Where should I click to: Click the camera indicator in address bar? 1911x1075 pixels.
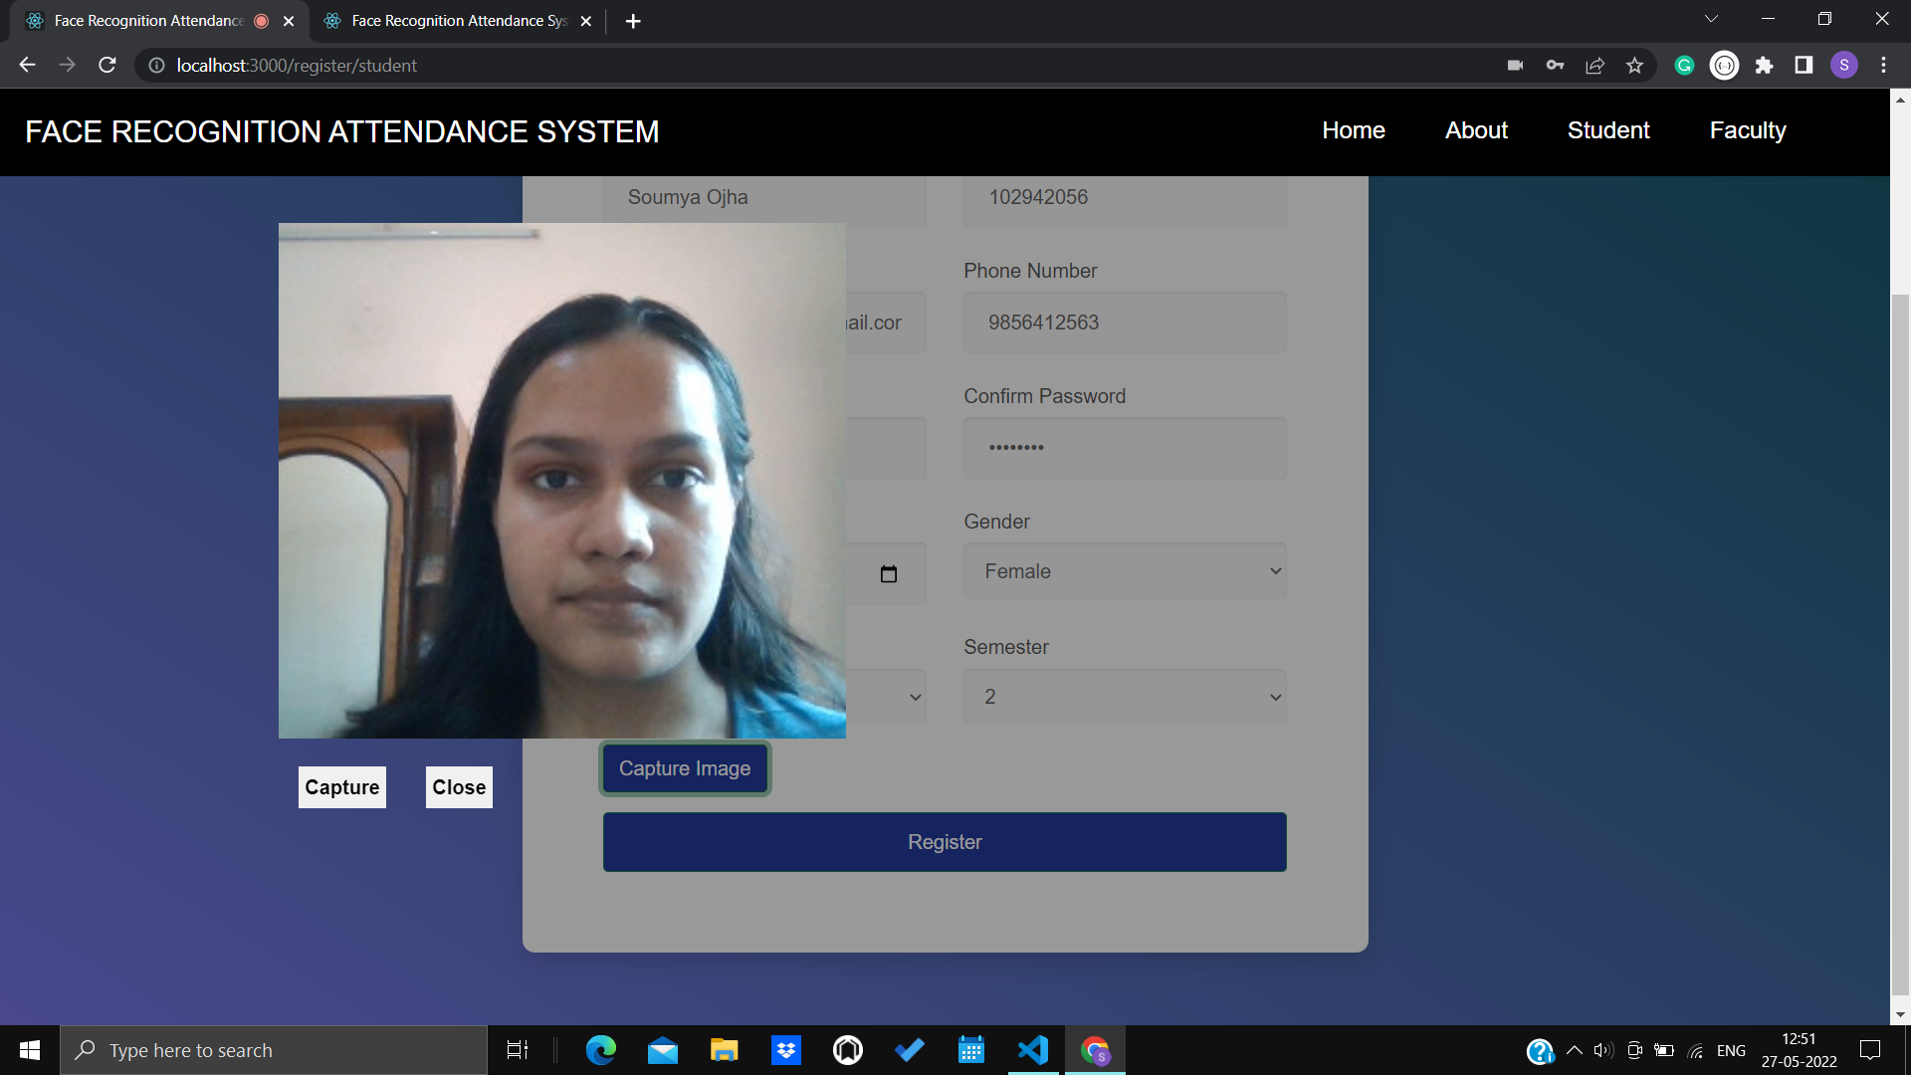pos(1515,66)
